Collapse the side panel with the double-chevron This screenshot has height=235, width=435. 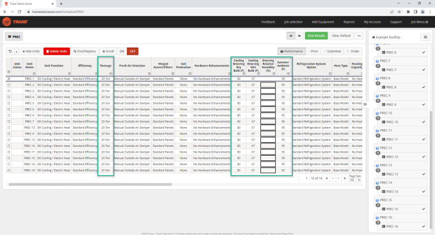tap(365, 104)
